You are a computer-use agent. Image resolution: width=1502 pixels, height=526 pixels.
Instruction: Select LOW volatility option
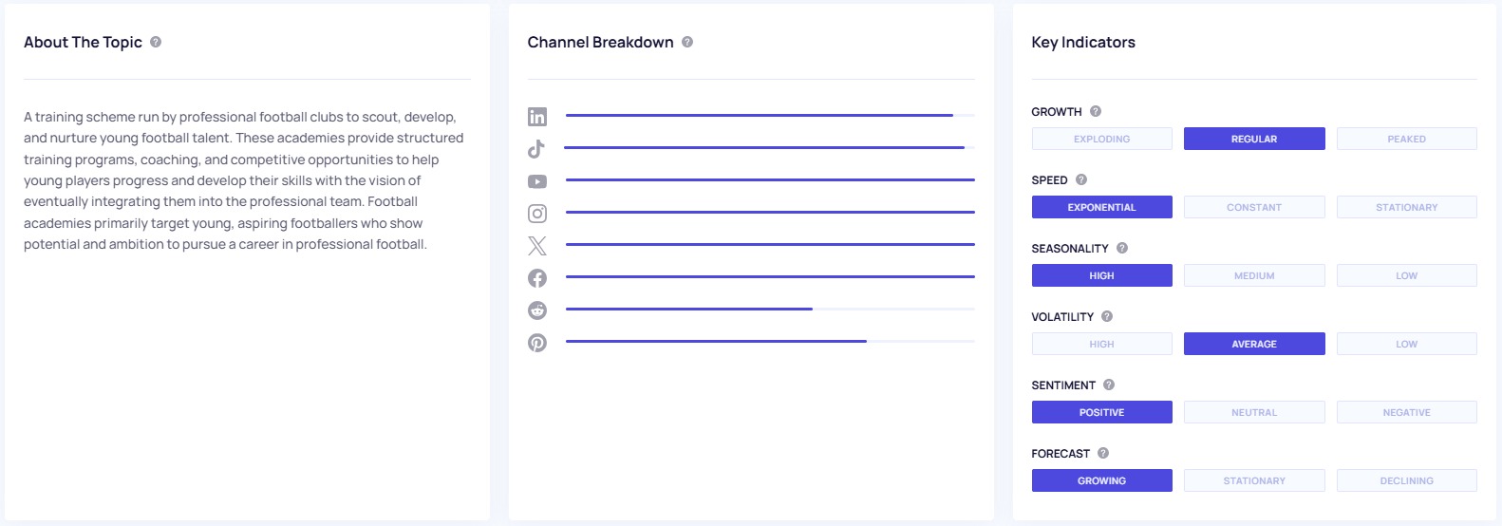point(1406,344)
